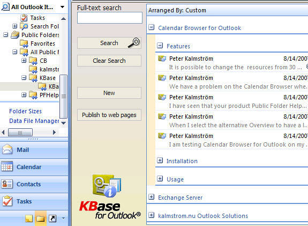Viewport: 308px width, 226px height.
Task: Switch to the Contacts pane
Action: 34,184
